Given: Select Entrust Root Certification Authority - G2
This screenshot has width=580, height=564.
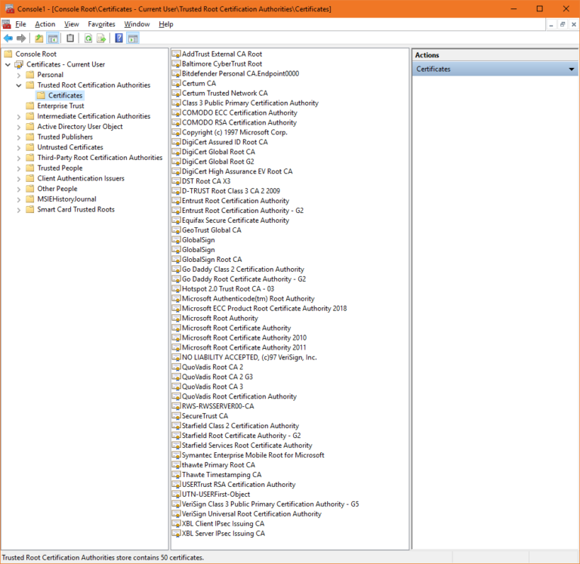Looking at the screenshot, I should 242,211.
